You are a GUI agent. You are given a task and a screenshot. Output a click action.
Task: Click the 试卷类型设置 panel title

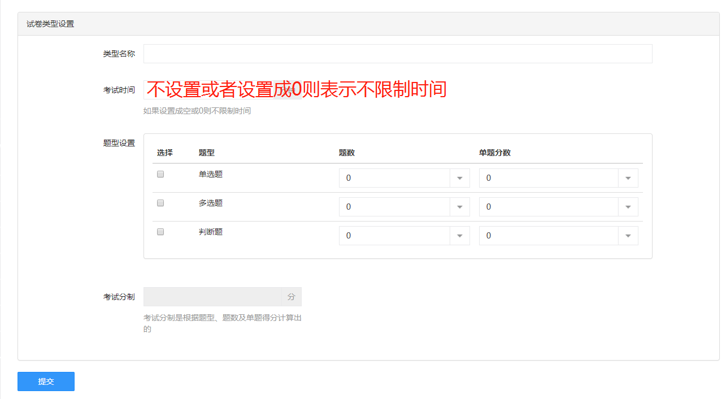tap(50, 24)
